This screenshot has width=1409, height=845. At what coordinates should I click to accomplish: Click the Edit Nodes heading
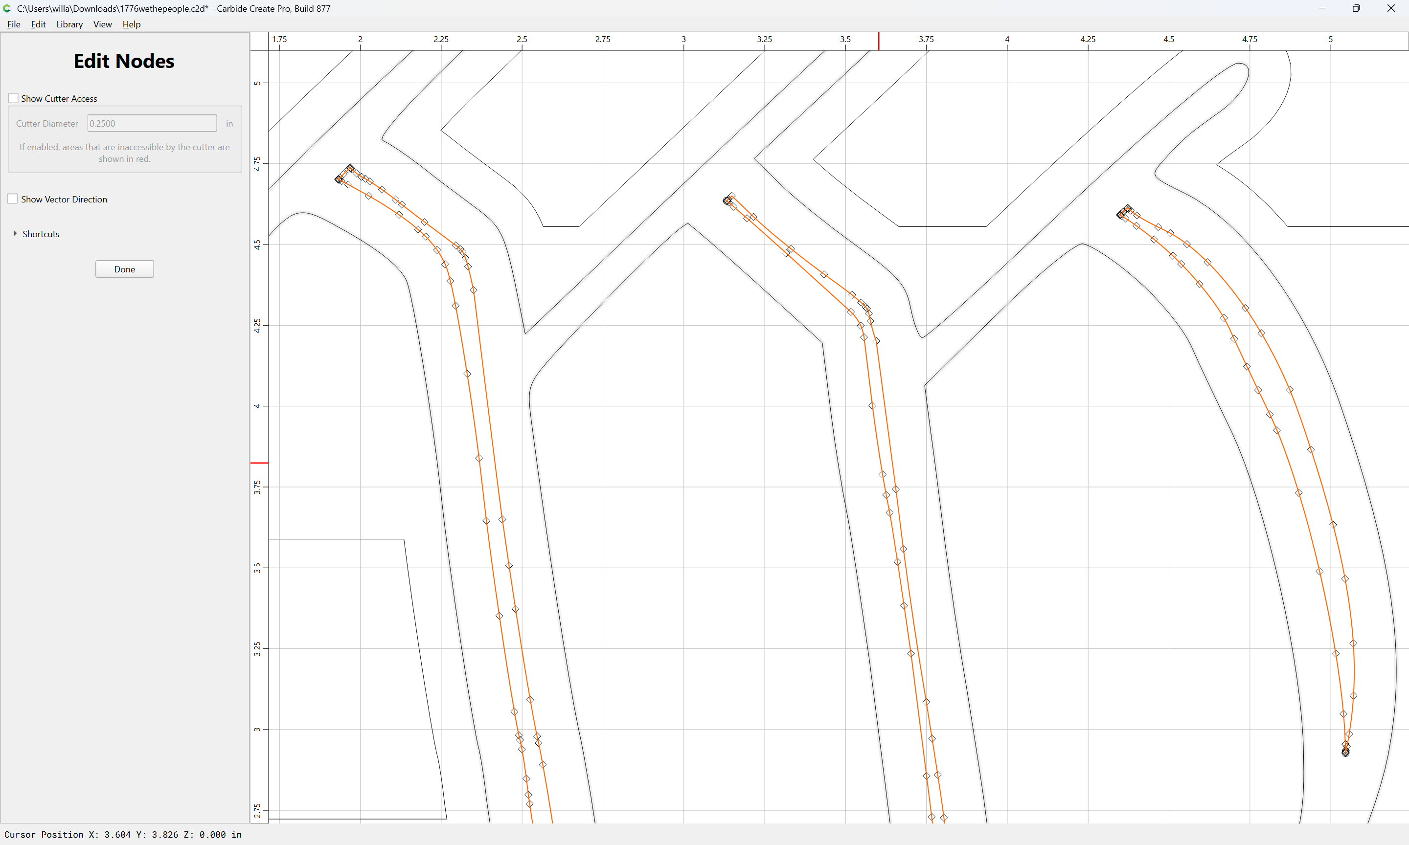[x=124, y=61]
